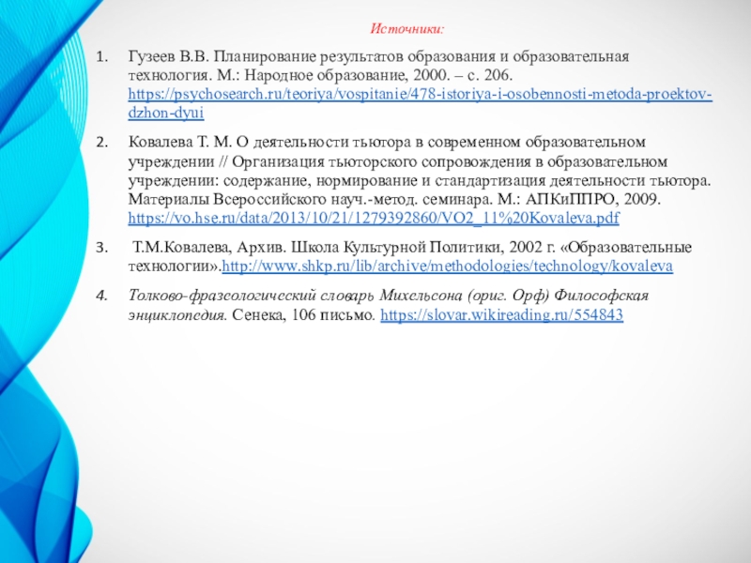Click the list number "4."
This screenshot has height=563, width=751.
[x=102, y=296]
